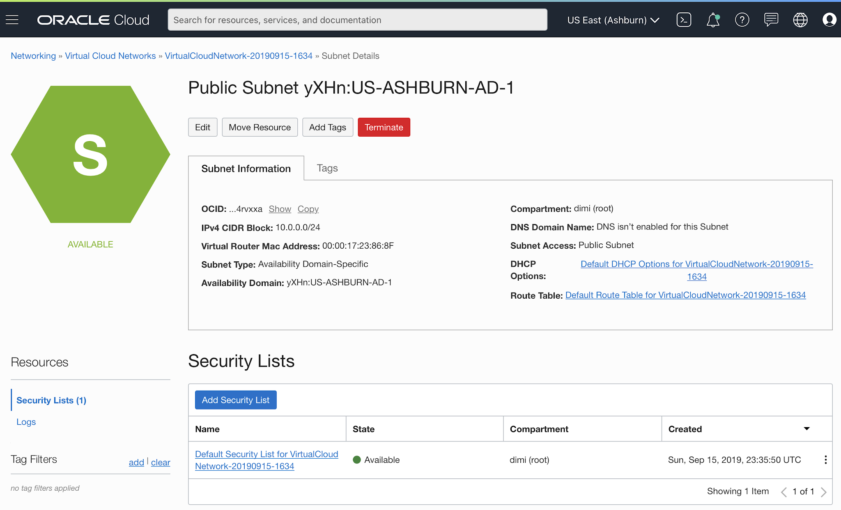Viewport: 841px width, 510px height.
Task: Click the language globe icon
Action: [800, 20]
